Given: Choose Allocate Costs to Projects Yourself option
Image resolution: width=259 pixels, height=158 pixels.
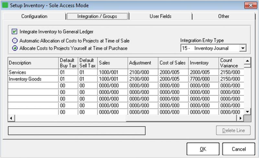Looking at the screenshot, I should (x=15, y=48).
